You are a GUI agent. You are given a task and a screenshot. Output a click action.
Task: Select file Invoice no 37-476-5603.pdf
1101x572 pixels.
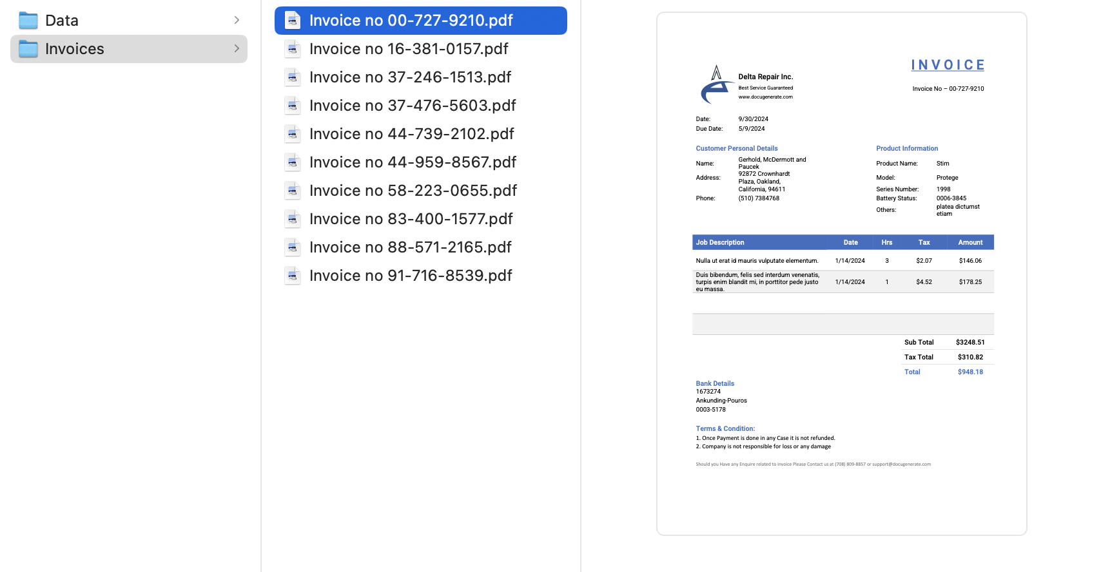(413, 106)
